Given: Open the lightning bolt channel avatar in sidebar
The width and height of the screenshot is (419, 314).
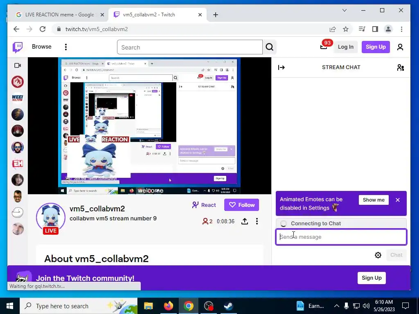Looking at the screenshot, I should (18, 114).
